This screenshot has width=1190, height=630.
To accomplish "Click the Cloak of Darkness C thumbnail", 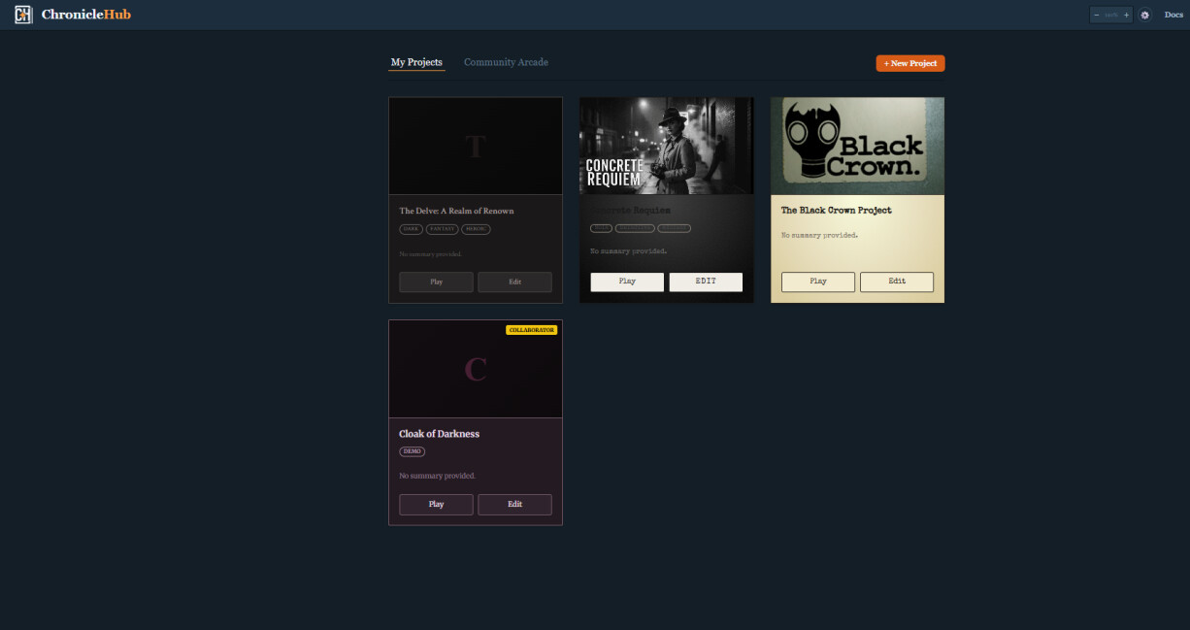I will [475, 369].
